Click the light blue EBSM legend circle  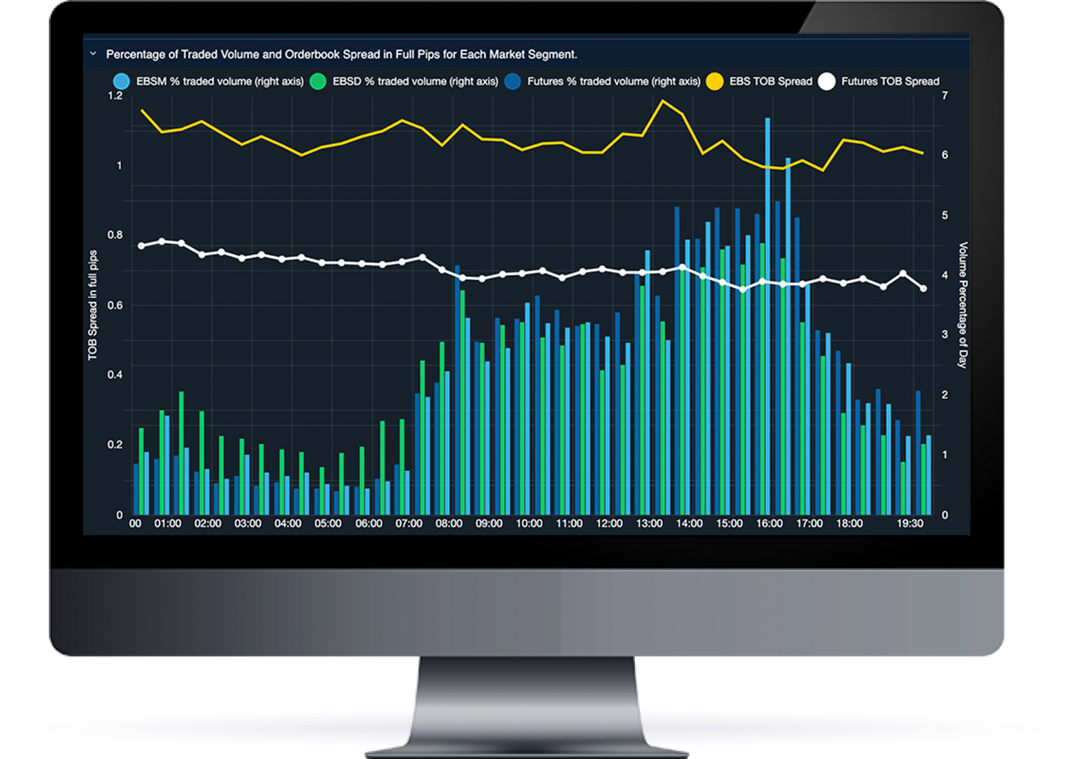point(121,81)
